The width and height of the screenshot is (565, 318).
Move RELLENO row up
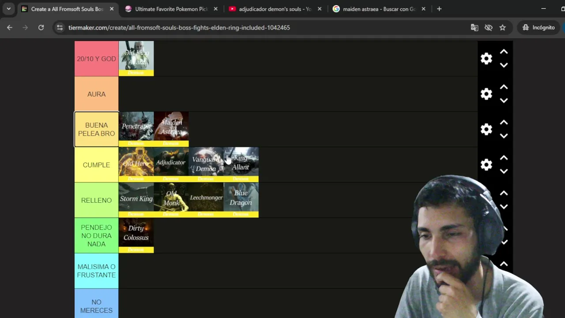click(x=504, y=193)
